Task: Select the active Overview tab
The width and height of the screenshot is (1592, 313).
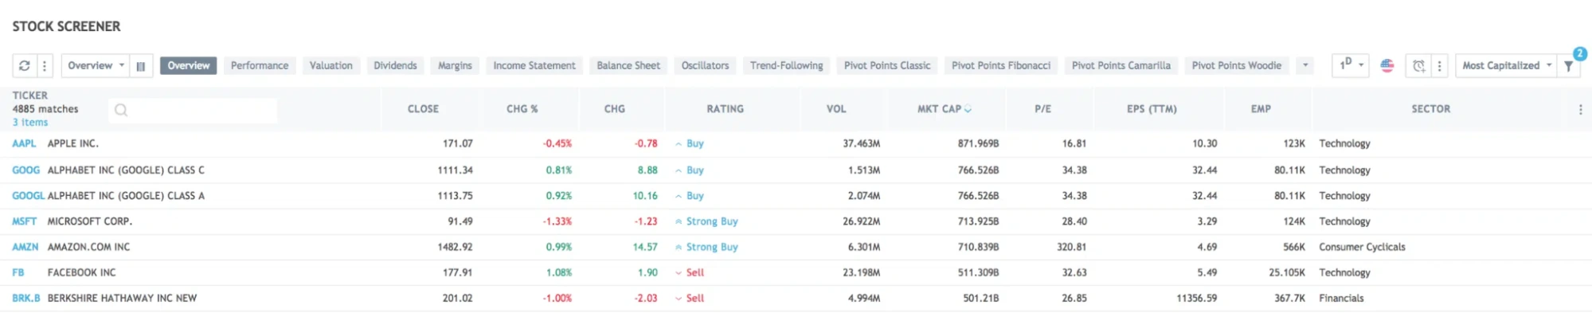Action: pos(189,65)
